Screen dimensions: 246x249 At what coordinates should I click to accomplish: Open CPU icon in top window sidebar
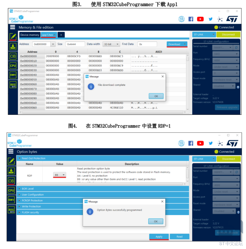click(x=13, y=65)
